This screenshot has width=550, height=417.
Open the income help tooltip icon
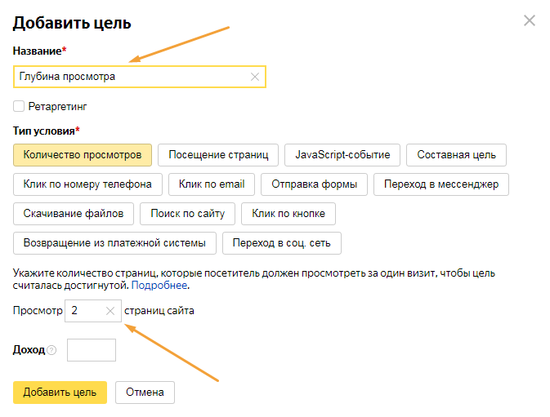(x=51, y=350)
